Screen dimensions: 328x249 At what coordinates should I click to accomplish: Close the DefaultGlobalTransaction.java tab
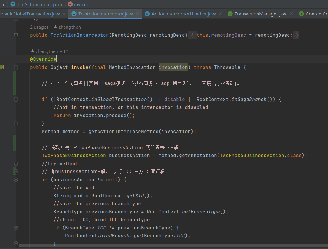[64, 14]
